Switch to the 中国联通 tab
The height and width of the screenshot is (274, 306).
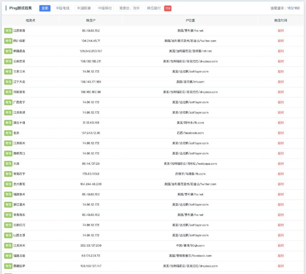(84, 8)
